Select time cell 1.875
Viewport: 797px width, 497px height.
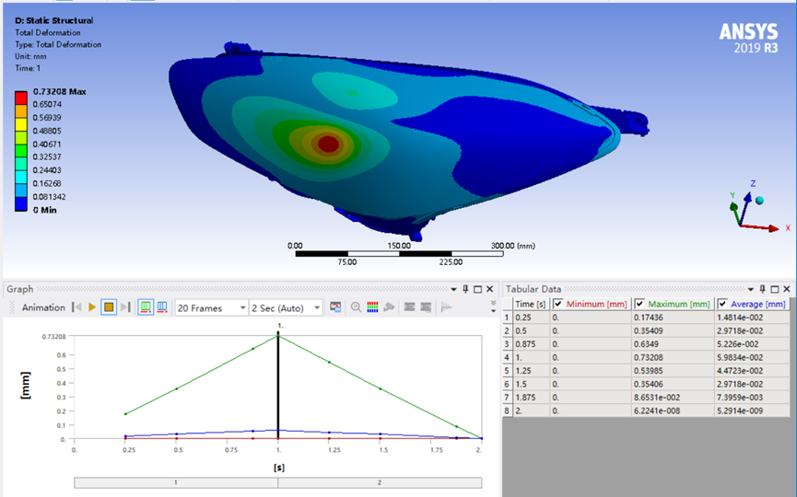coord(531,398)
